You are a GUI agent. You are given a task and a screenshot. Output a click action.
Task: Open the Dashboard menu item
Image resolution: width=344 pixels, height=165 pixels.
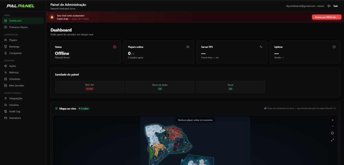(23, 21)
